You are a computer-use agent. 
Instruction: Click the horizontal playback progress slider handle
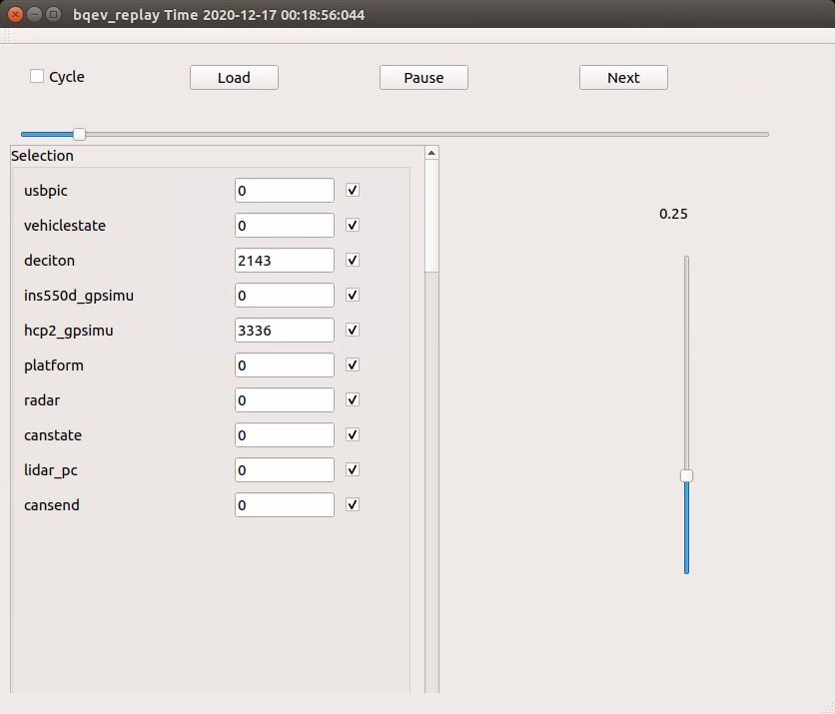tap(79, 134)
